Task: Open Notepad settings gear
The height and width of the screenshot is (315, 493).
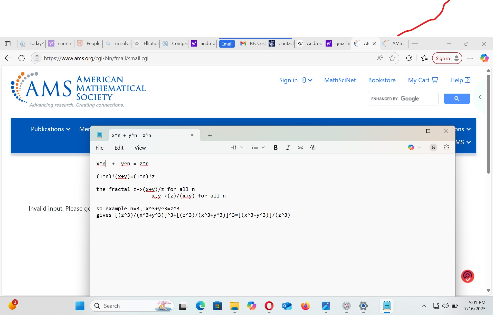Action: pyautogui.click(x=447, y=147)
